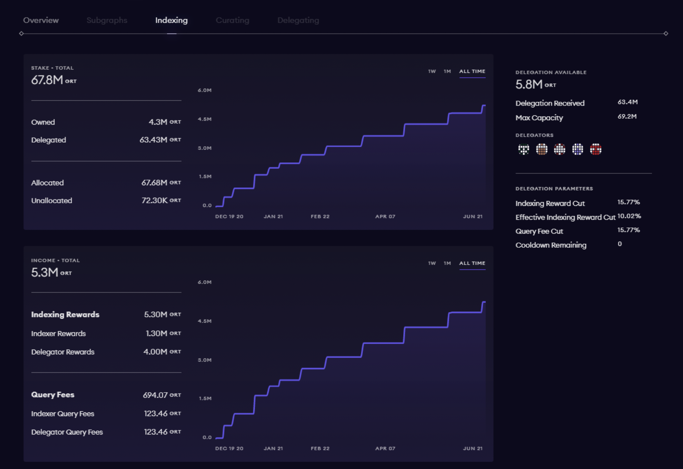Screen dimensions: 683x469
Task: Click the Indexing Rewards heading
Action: (65, 315)
